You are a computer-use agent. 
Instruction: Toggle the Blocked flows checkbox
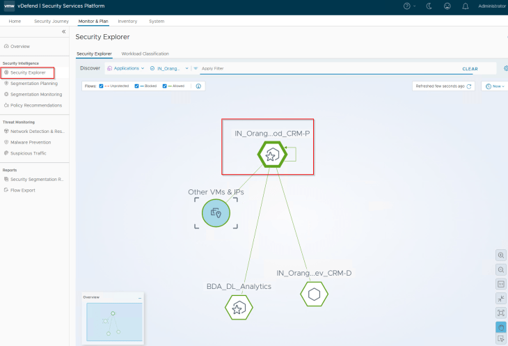[136, 86]
